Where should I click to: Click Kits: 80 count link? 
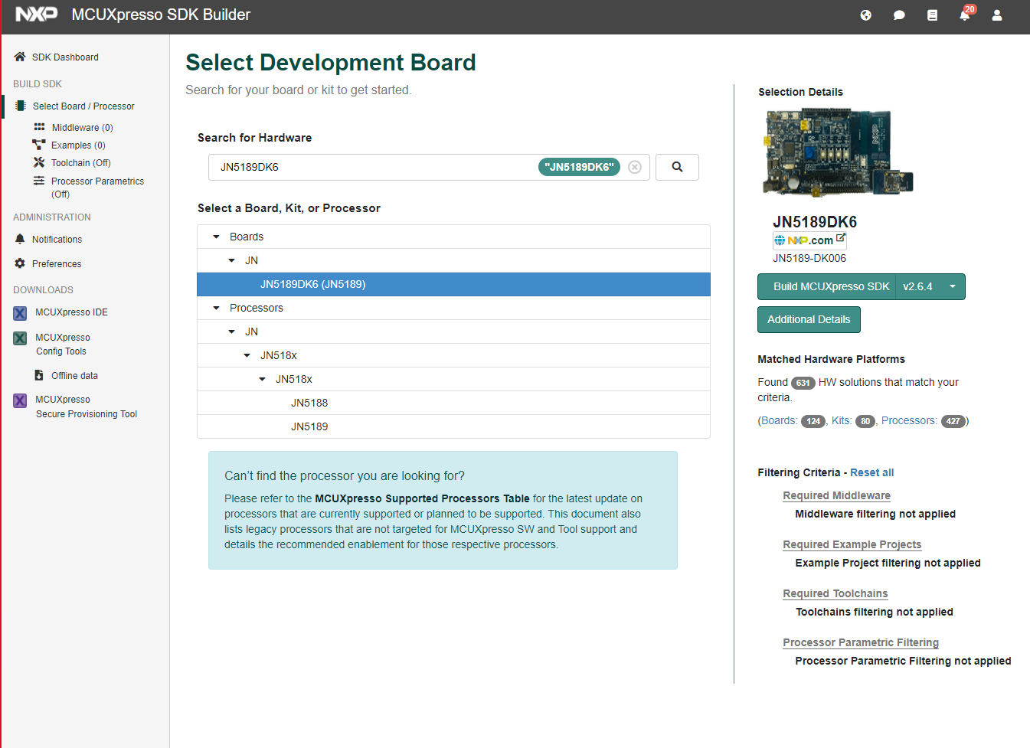[x=853, y=420]
